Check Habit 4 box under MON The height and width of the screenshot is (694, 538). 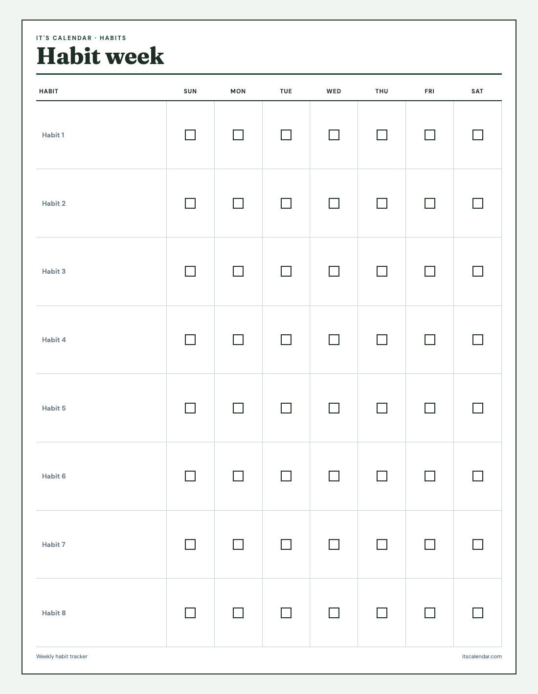[238, 340]
